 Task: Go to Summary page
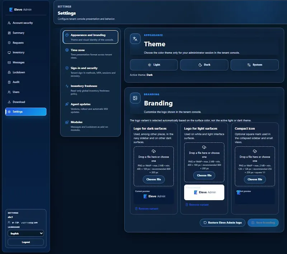click(25, 33)
